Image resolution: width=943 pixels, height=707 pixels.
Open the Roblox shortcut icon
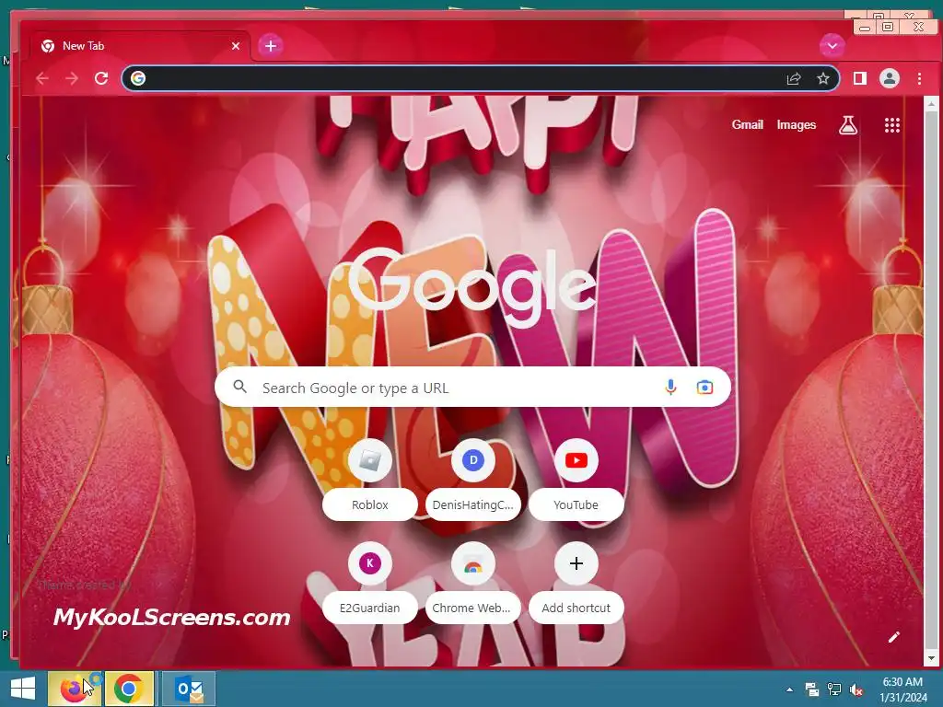[370, 460]
